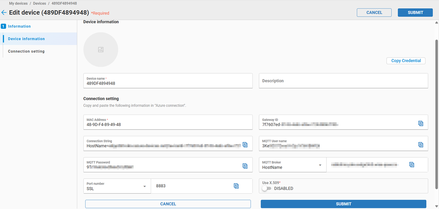Open the Information step in sidebar

[19, 26]
